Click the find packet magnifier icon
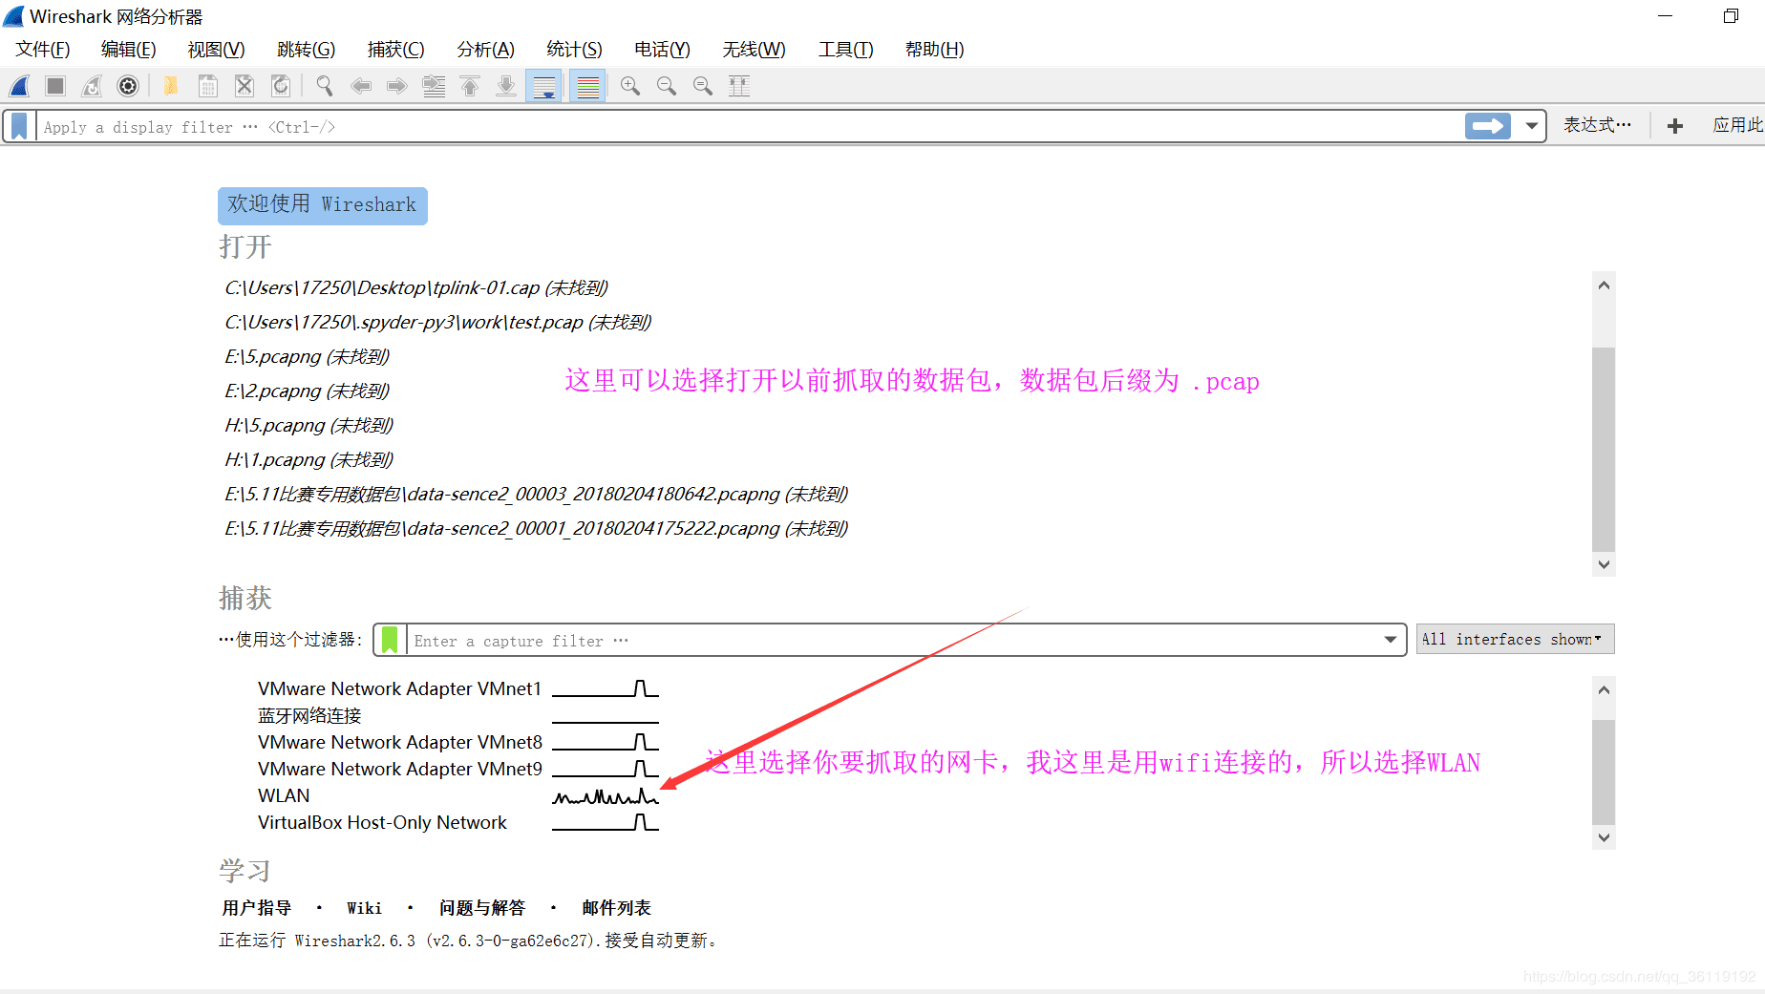 point(324,86)
